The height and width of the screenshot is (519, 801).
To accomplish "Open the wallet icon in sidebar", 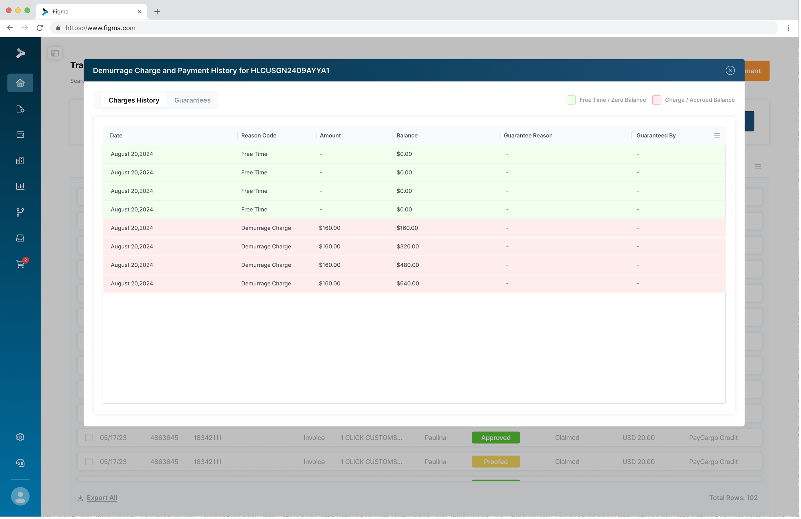I will point(20,135).
